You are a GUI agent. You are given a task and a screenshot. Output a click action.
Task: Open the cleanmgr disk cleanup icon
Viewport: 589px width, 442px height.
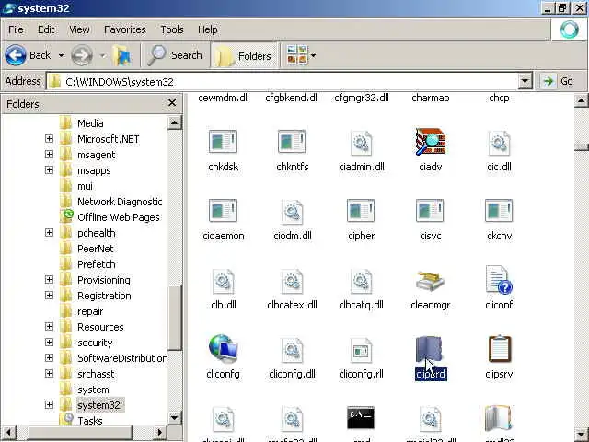431,281
